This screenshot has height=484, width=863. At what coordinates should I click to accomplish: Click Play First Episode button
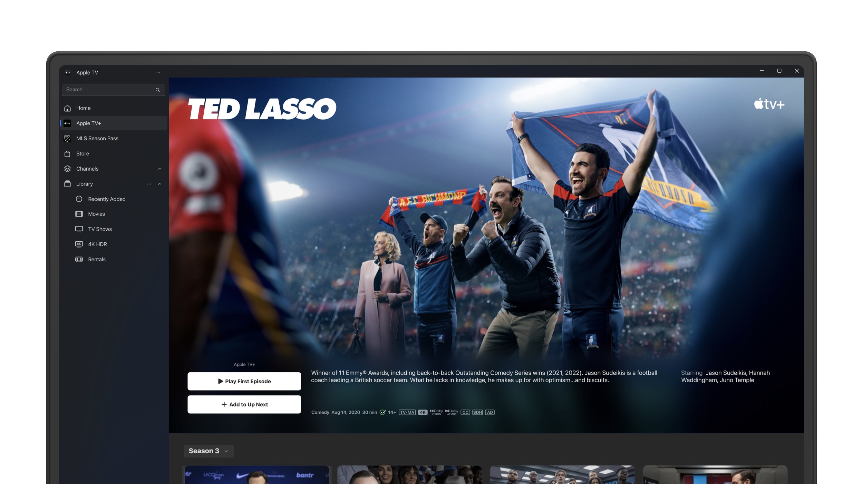[244, 381]
